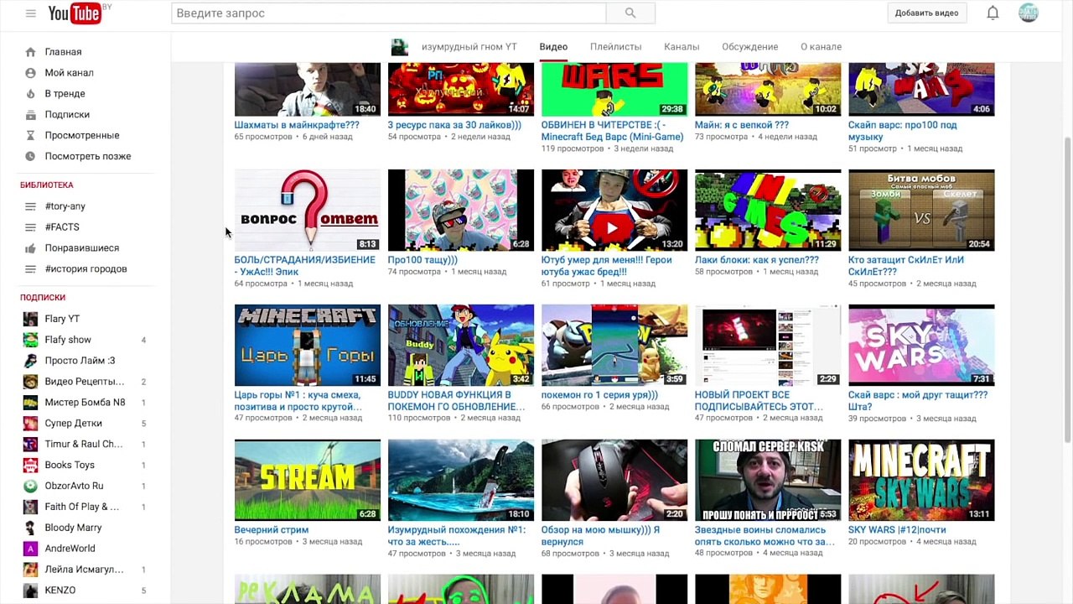
Task: Click the Просто Лайм :3 avatar
Action: tap(30, 361)
